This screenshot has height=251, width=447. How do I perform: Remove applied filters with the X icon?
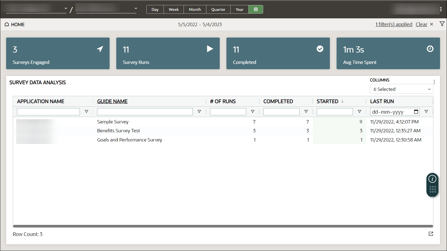pyautogui.click(x=431, y=24)
